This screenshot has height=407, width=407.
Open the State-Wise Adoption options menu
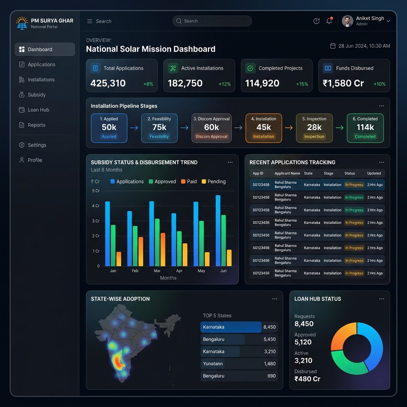[x=275, y=299]
